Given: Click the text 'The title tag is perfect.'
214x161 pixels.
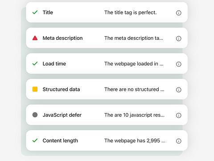Looking at the screenshot, I should coord(131,13).
